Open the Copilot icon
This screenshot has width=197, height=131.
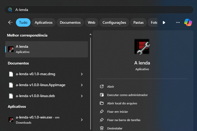[188, 22]
